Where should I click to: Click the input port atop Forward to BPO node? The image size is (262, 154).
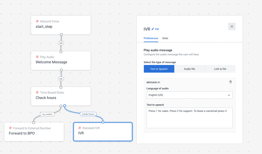(34, 123)
